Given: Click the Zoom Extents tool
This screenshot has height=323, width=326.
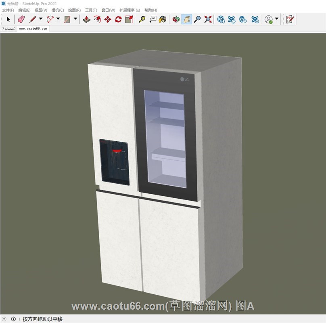Looking at the screenshot, I should tap(208, 19).
